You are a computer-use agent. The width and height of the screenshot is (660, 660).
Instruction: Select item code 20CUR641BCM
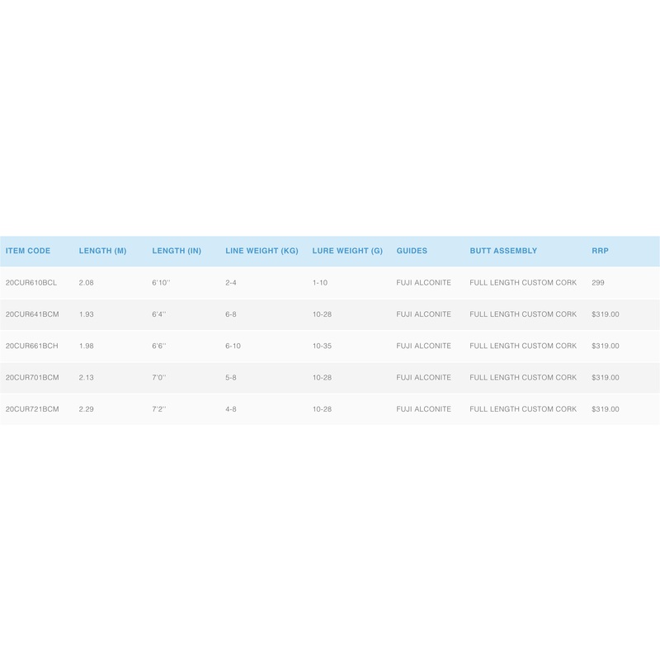(x=32, y=314)
